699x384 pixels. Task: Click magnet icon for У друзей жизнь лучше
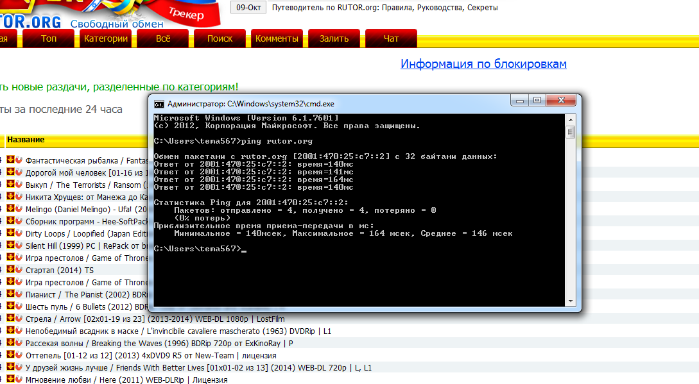click(18, 367)
